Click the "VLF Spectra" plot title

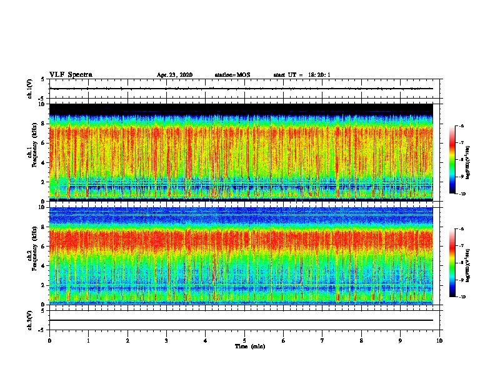(71, 75)
